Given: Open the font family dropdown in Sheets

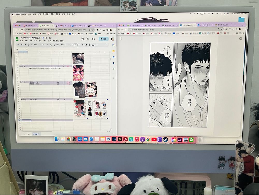Looking at the screenshot, I should (x=65, y=45).
